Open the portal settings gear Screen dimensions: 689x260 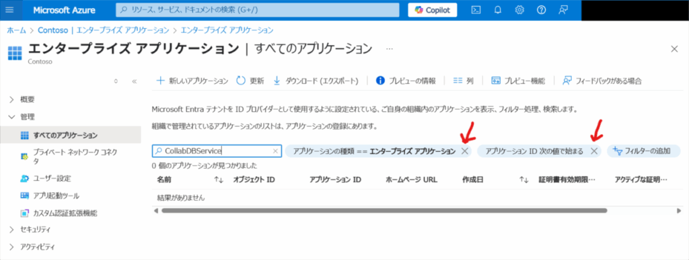[x=519, y=10]
